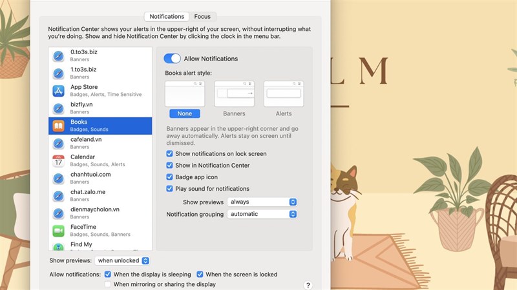Select chat.zalo.me in the app list
This screenshot has width=517, height=290.
click(100, 196)
